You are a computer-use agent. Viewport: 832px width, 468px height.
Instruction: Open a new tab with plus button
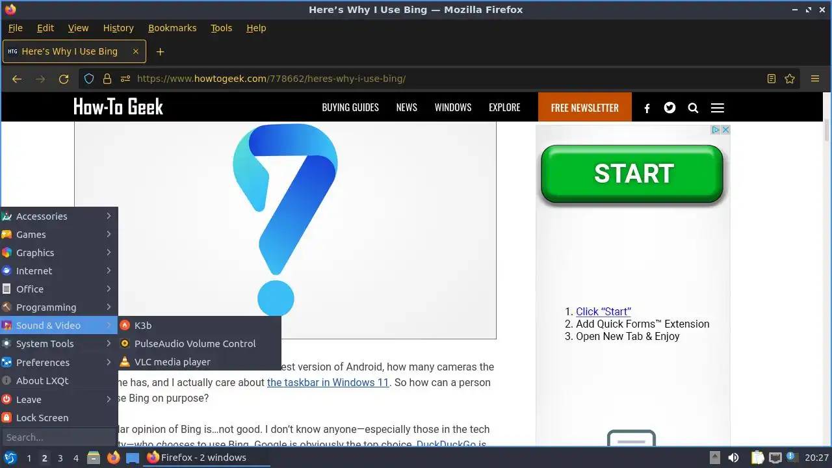click(x=160, y=51)
